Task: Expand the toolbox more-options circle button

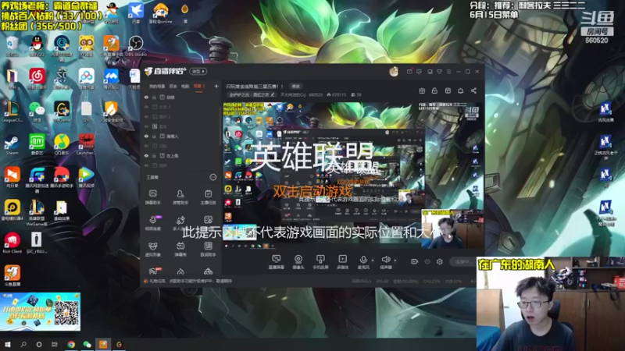Action: [x=213, y=177]
